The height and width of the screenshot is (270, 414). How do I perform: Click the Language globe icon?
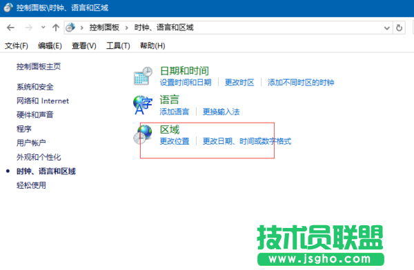tap(143, 105)
